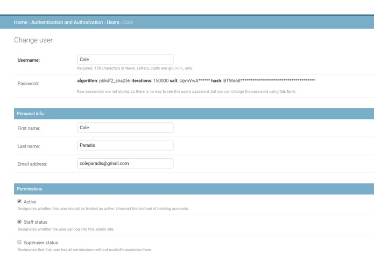Click the Superuser status label text
This screenshot has height=265, width=374.
41,242
